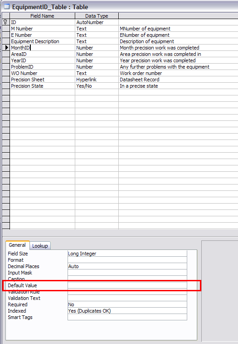This screenshot has width=238, height=344.
Task: Click the table icon in title bar
Action: pyautogui.click(x=7, y=7)
